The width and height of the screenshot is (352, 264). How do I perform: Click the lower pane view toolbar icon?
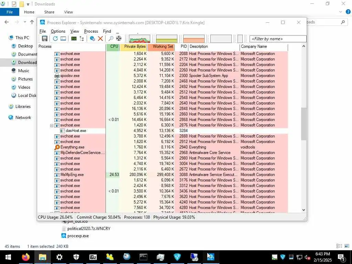(63, 38)
